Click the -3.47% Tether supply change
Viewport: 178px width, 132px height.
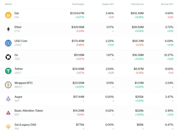(x=80, y=73)
